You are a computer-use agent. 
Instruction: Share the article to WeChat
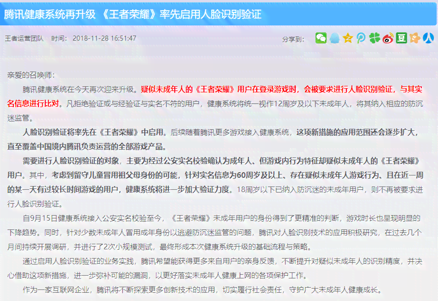pyautogui.click(x=321, y=38)
